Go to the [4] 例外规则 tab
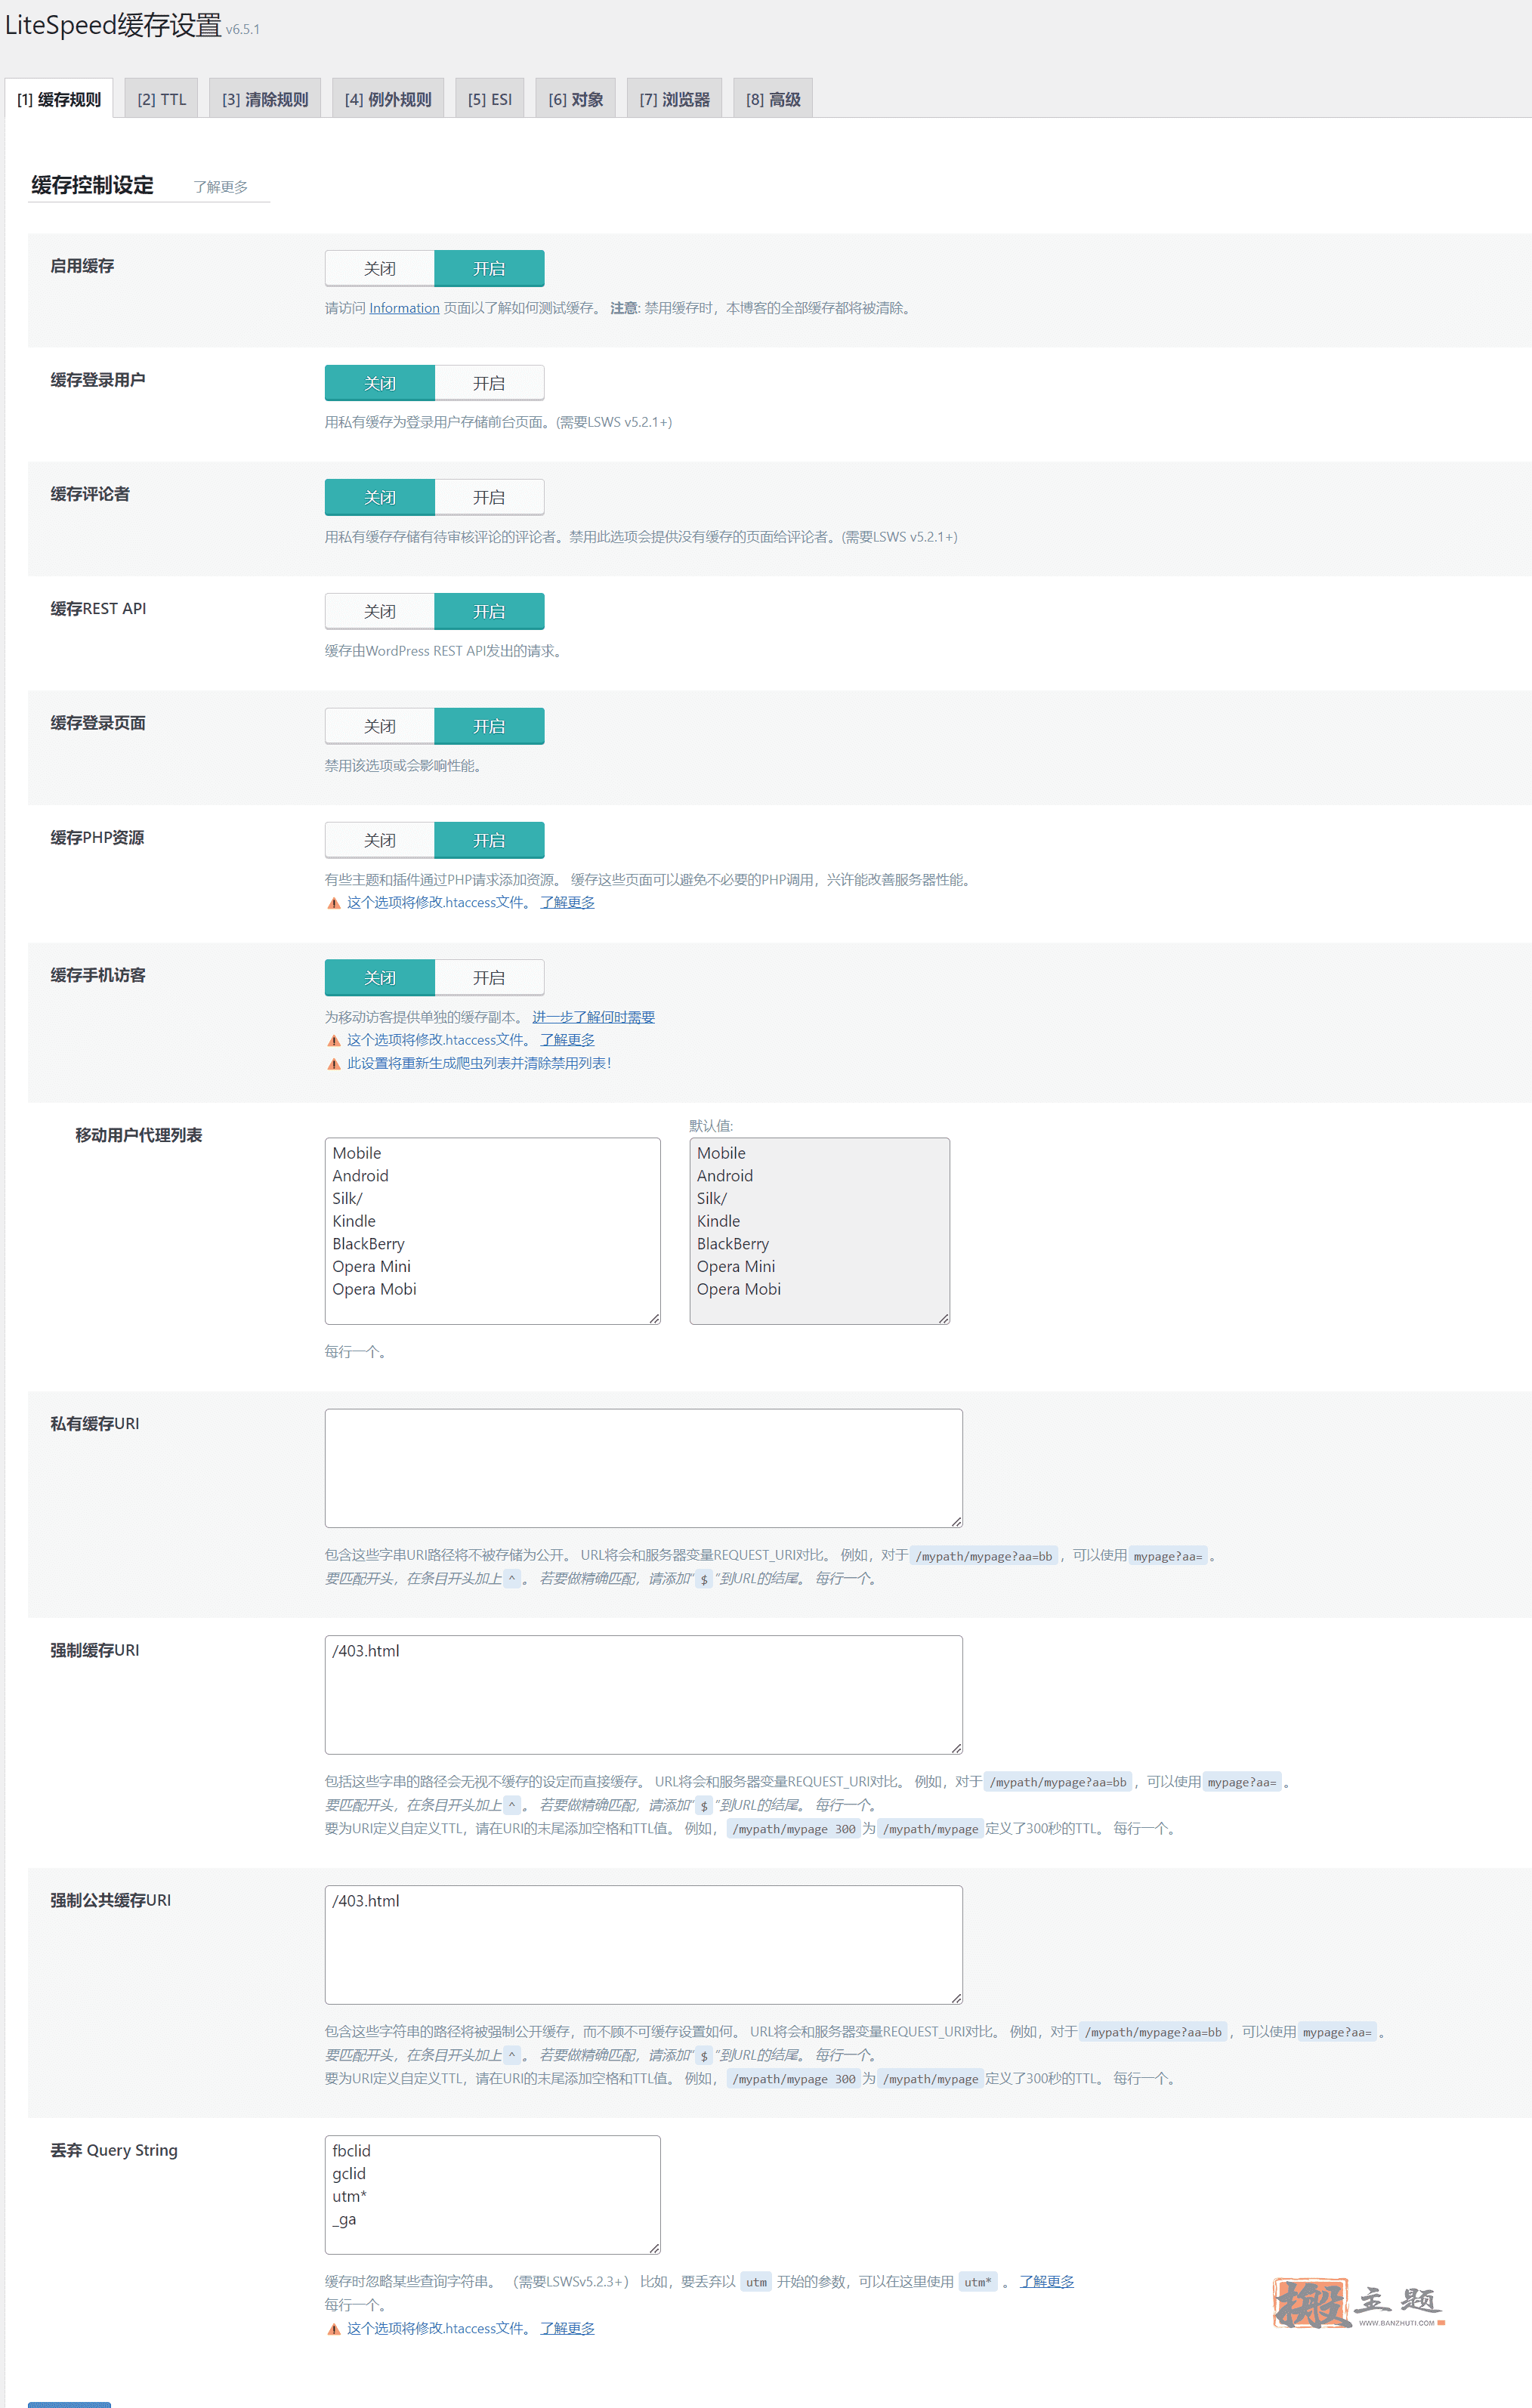The image size is (1532, 2408). coord(388,99)
